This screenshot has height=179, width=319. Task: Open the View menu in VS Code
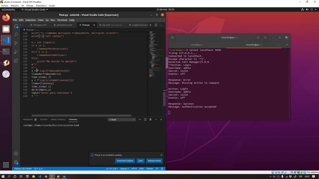(x=41, y=20)
